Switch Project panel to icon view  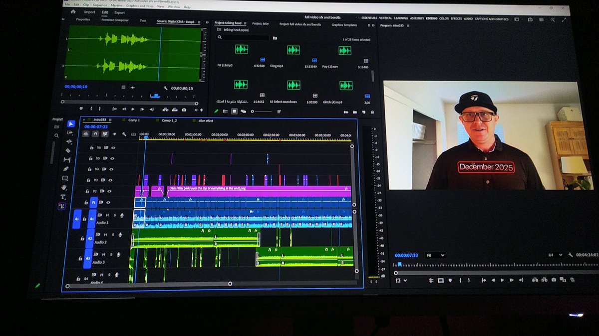click(x=234, y=112)
